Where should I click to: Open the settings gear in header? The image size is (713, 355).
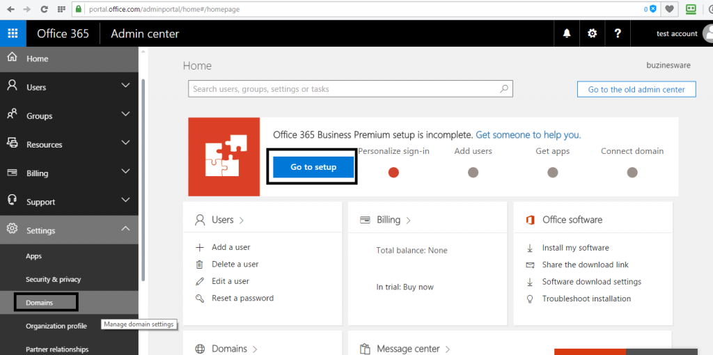tap(592, 33)
